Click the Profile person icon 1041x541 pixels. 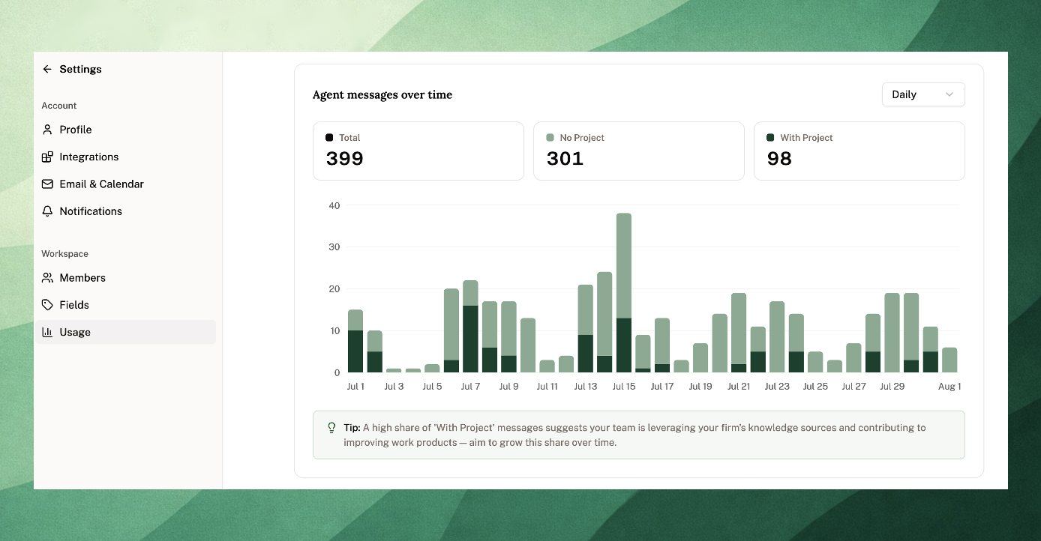(47, 130)
